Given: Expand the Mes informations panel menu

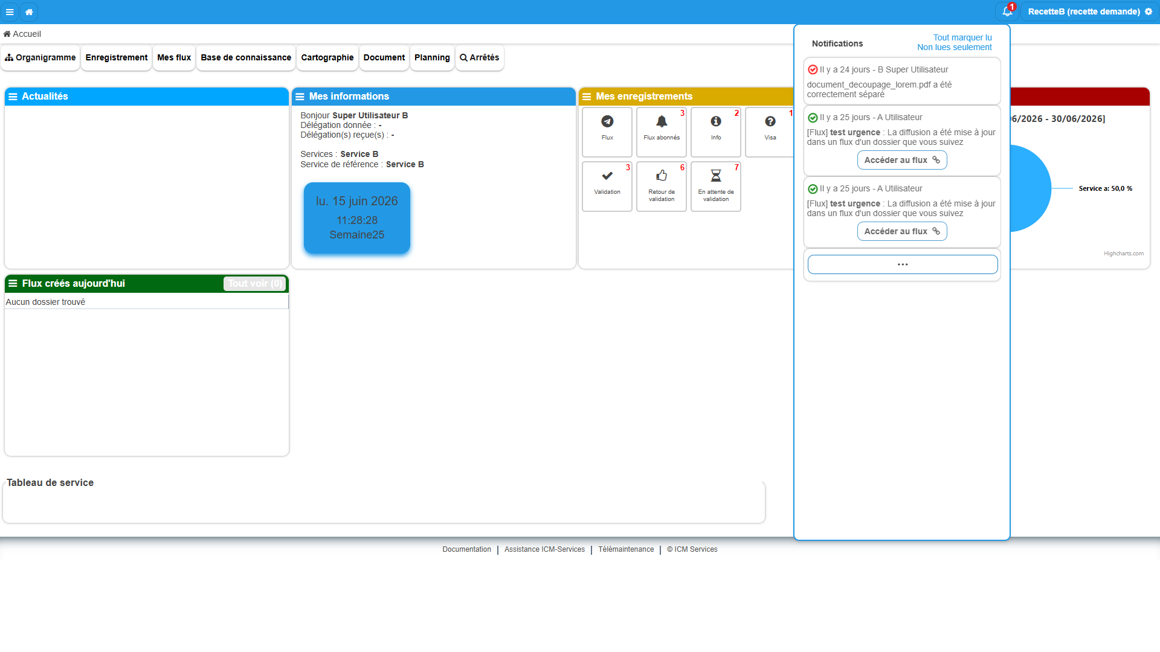Looking at the screenshot, I should (x=300, y=97).
